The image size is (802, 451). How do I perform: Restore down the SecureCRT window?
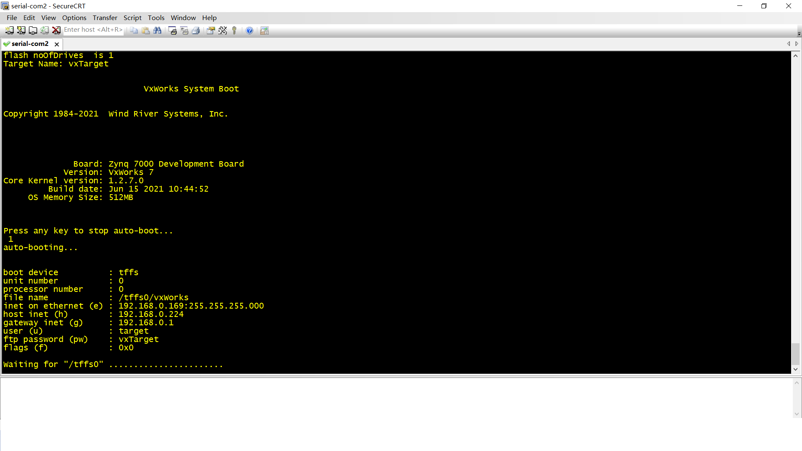764,6
